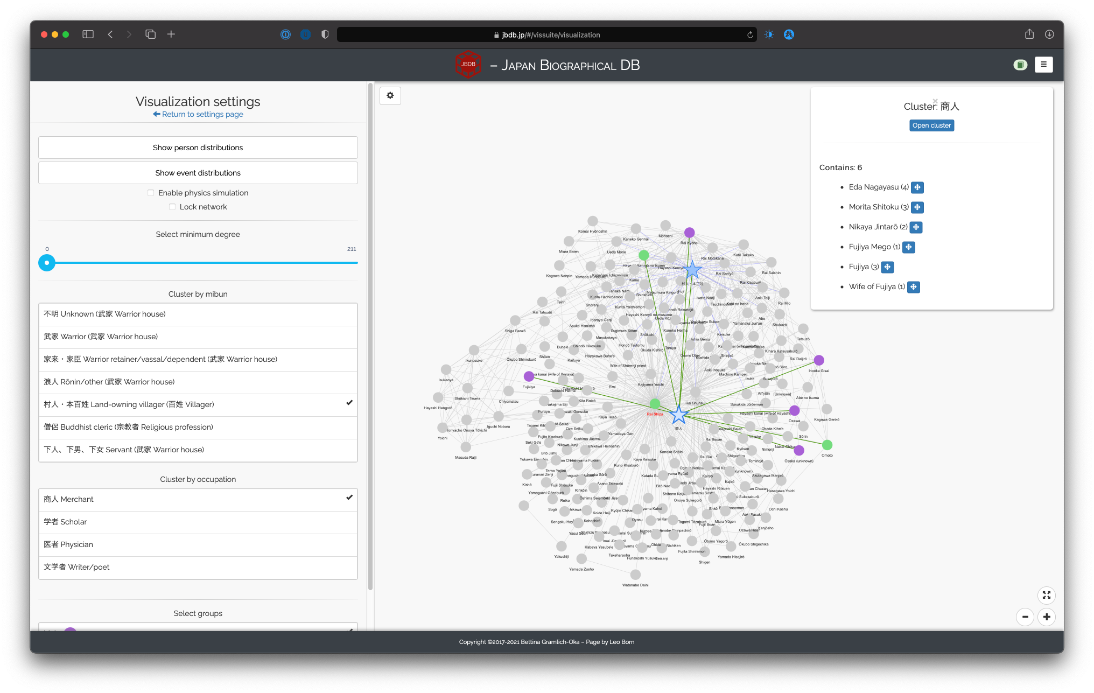Toggle 医者 Physician occupation cluster
This screenshot has height=693, width=1094.
coord(198,545)
